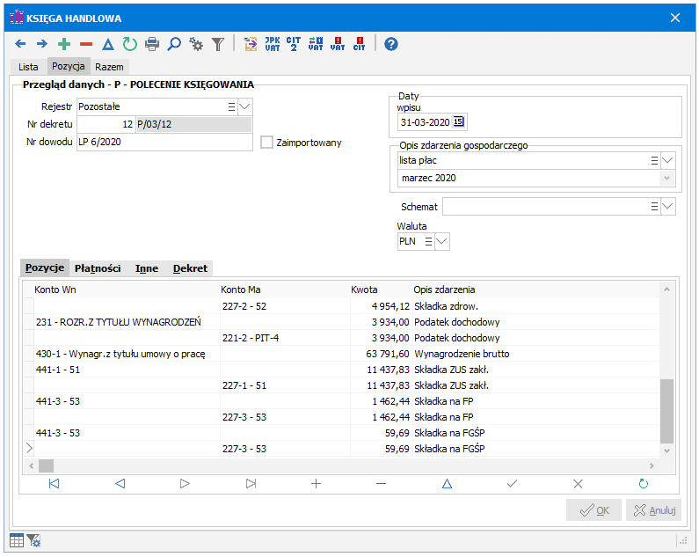This screenshot has height=557, width=699.
Task: Click the VAT warning exclamation icon
Action: tap(338, 44)
